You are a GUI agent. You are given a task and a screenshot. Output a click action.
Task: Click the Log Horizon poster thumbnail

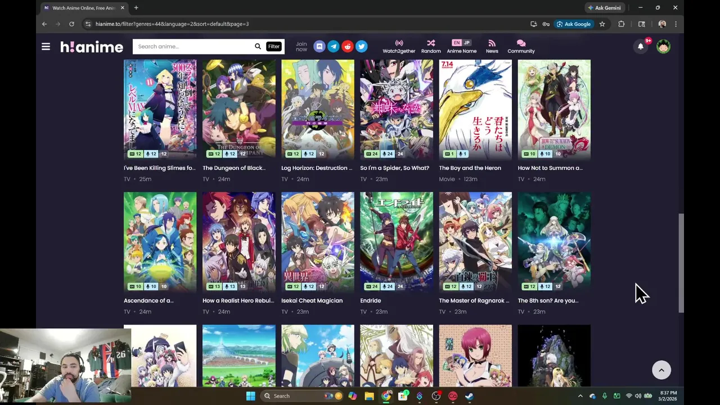click(318, 110)
